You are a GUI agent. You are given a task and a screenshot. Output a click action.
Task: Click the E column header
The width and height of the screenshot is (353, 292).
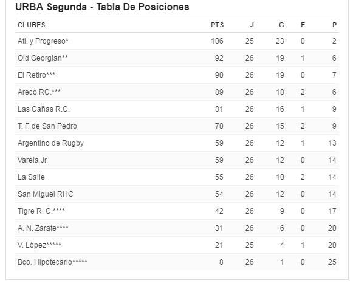[x=303, y=25]
